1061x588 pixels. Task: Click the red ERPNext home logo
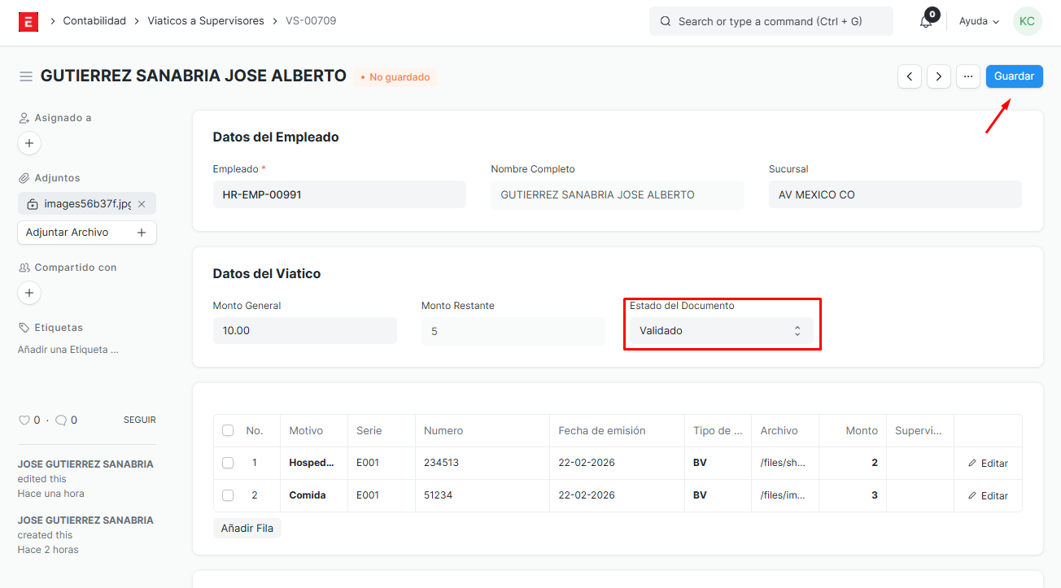click(28, 21)
